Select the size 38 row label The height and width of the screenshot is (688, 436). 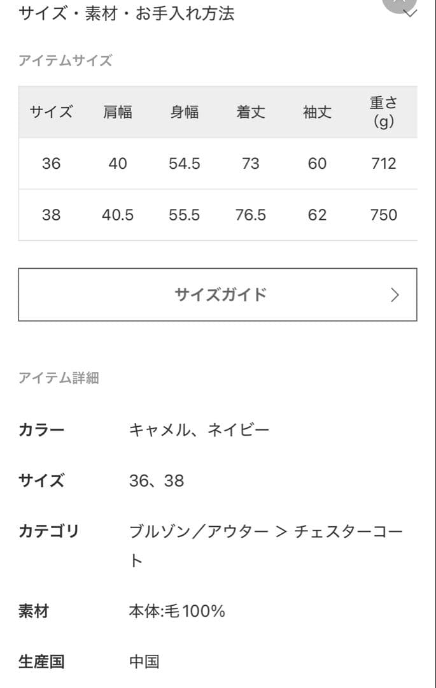point(51,215)
